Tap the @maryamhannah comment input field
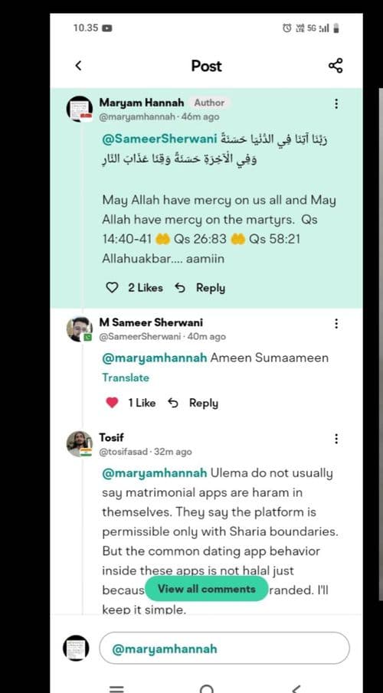This screenshot has height=693, width=383. (x=224, y=649)
